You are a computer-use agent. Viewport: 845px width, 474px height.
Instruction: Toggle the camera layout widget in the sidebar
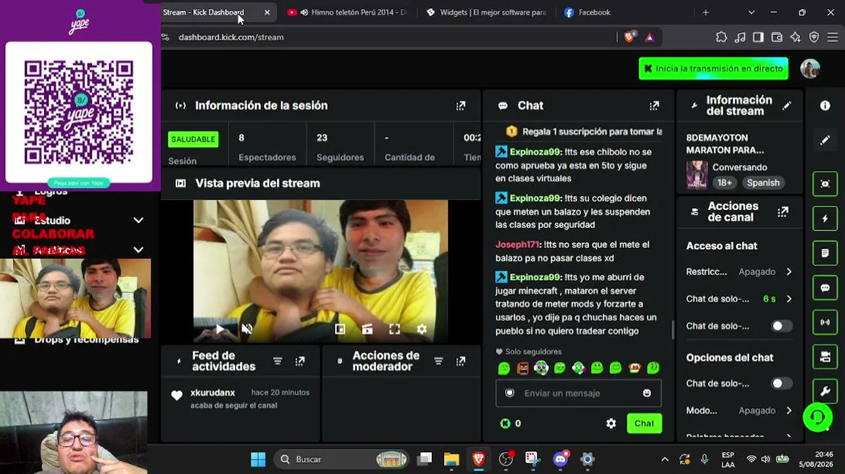tap(825, 357)
